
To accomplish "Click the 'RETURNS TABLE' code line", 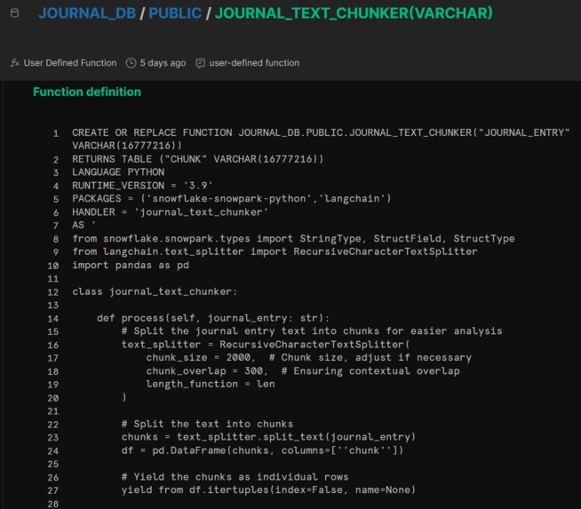I will pyautogui.click(x=198, y=159).
